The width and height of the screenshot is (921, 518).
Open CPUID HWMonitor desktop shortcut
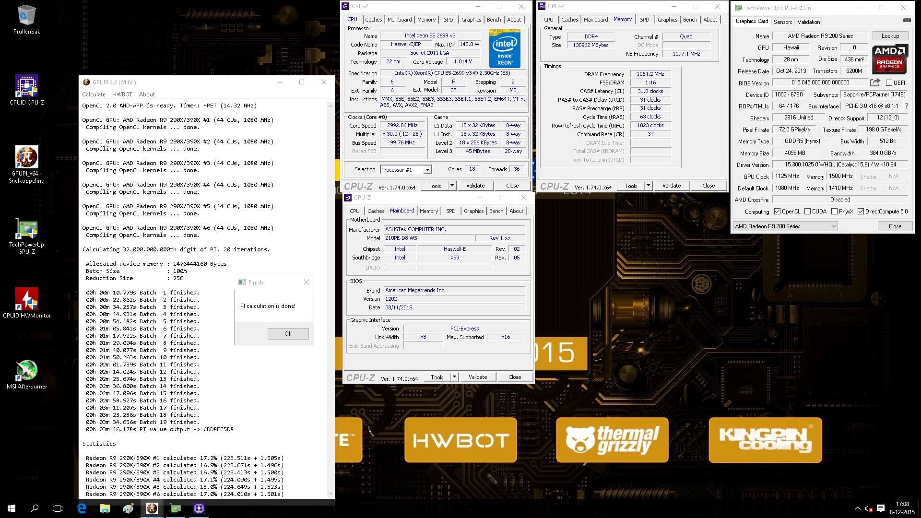pos(27,303)
